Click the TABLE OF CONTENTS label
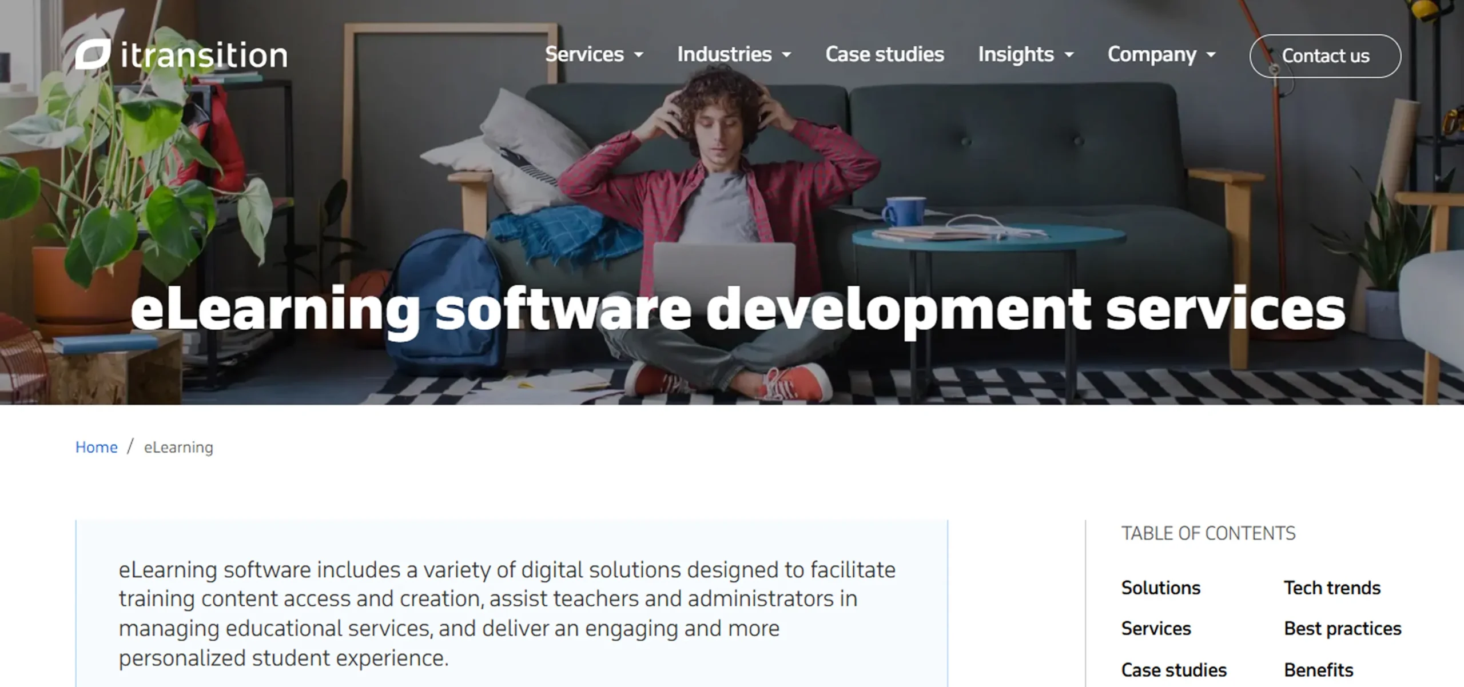The height and width of the screenshot is (687, 1464). point(1208,533)
